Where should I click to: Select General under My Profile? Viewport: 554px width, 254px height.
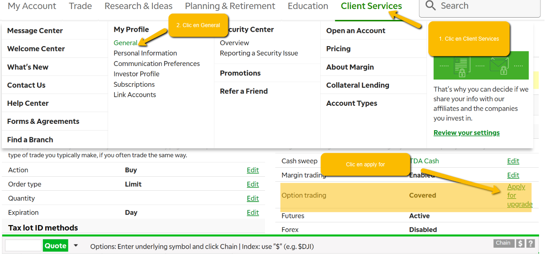click(125, 43)
